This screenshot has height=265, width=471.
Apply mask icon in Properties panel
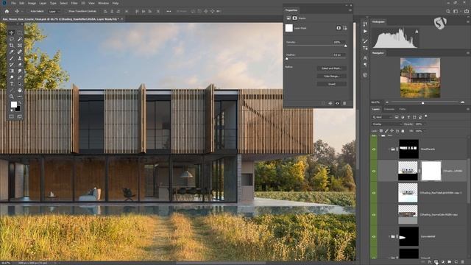pos(330,103)
